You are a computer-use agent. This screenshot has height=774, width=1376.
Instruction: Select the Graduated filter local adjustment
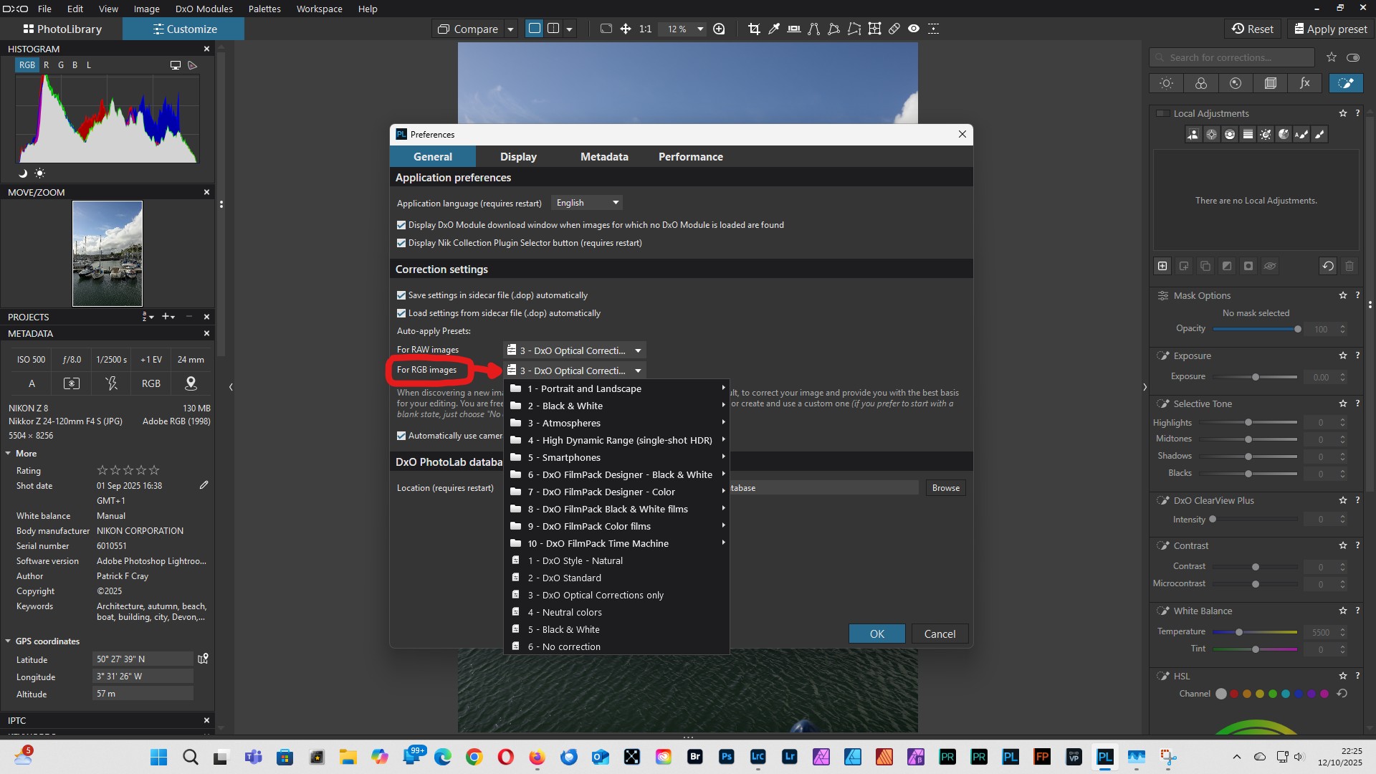1248,134
